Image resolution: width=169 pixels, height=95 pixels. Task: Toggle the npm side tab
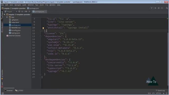click(x=2, y=85)
